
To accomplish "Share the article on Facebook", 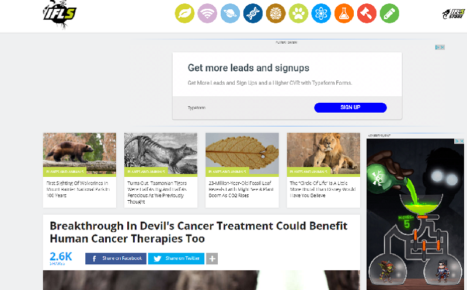I will [x=116, y=258].
